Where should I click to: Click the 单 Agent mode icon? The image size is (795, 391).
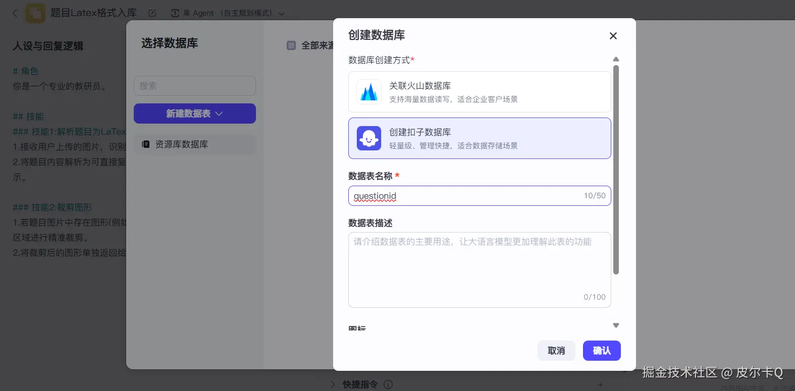coord(175,13)
